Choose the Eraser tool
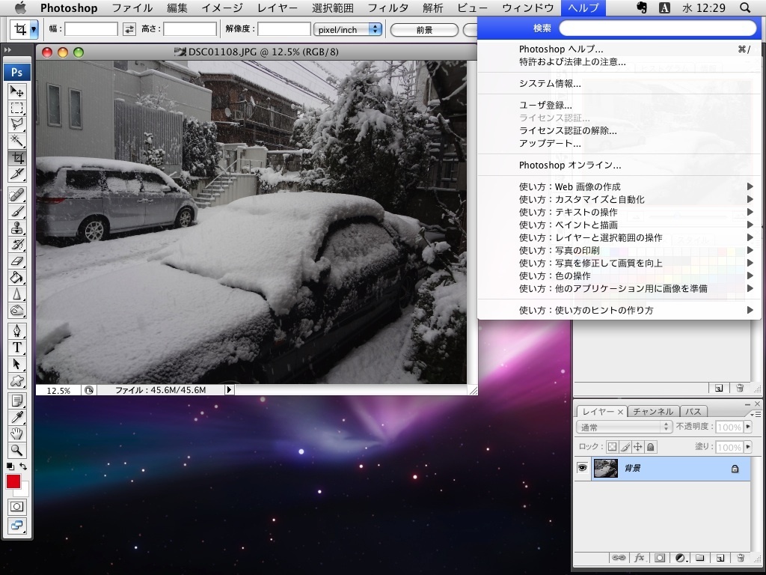 16,261
